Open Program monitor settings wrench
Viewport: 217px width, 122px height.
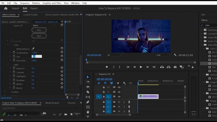tap(175, 55)
